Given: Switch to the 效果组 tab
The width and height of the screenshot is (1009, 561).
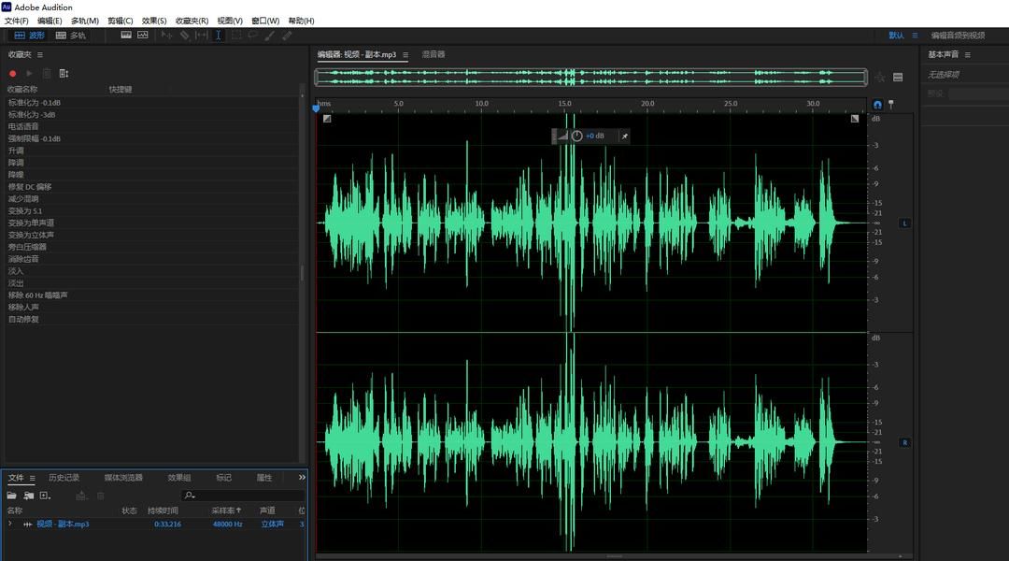Looking at the screenshot, I should tap(178, 477).
